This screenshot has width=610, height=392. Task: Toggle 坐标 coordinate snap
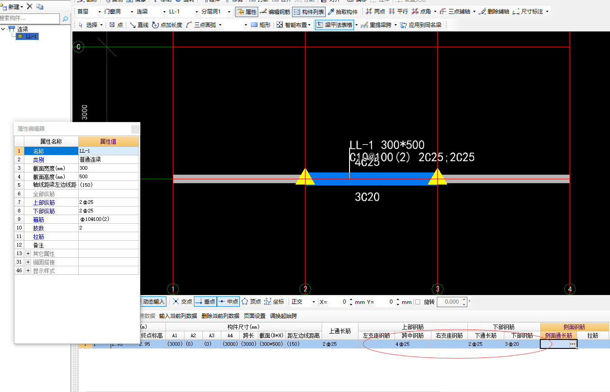pos(274,302)
